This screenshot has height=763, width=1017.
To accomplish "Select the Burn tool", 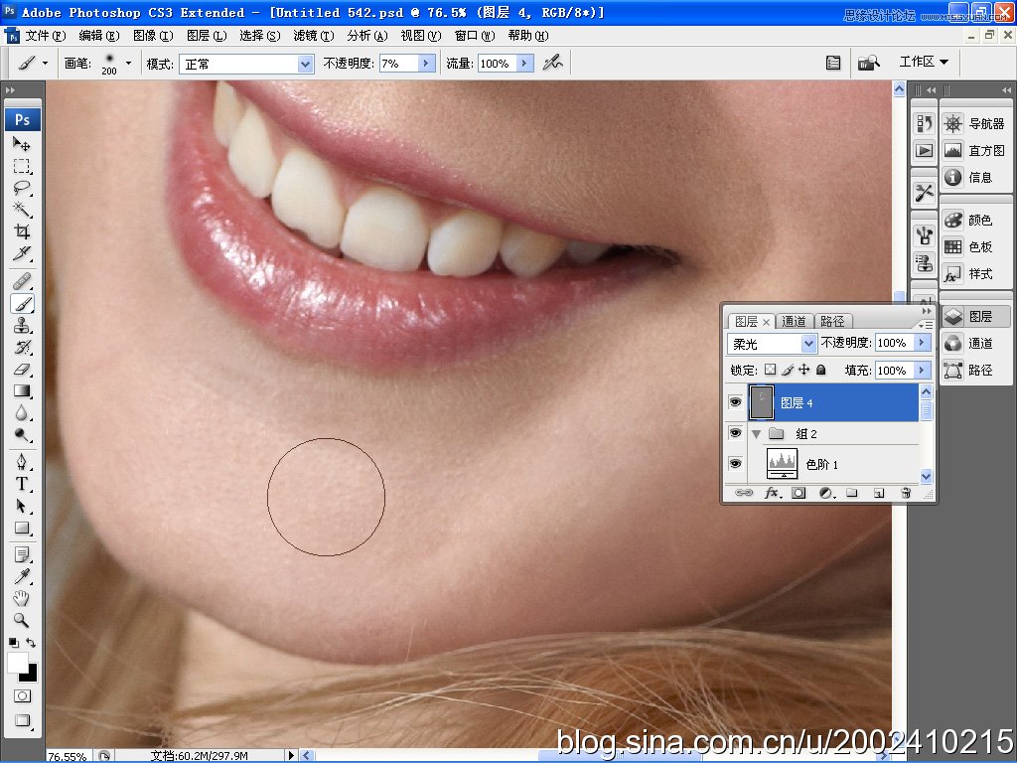I will [22, 435].
